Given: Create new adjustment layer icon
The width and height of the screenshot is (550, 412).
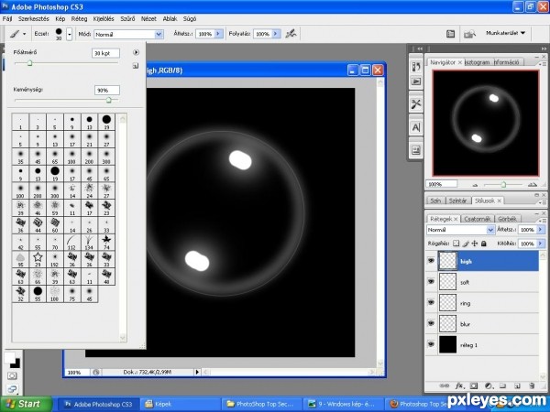Looking at the screenshot, I should pos(489,385).
